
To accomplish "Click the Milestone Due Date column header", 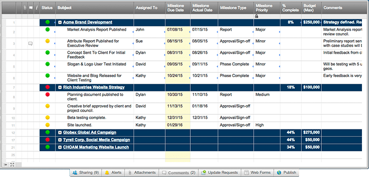I will 178,8.
